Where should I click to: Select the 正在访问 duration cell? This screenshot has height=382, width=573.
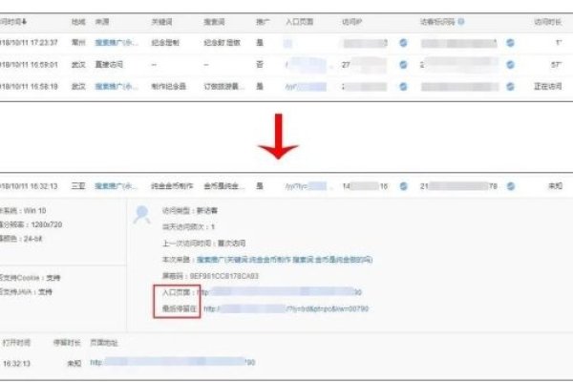(548, 87)
